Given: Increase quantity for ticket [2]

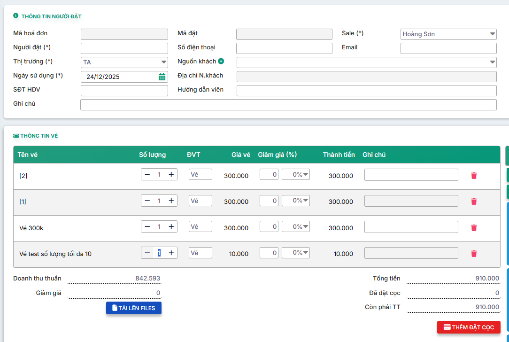Looking at the screenshot, I should coord(171,175).
